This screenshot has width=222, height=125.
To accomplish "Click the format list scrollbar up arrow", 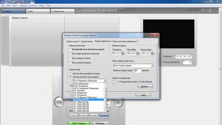I will [105, 84].
